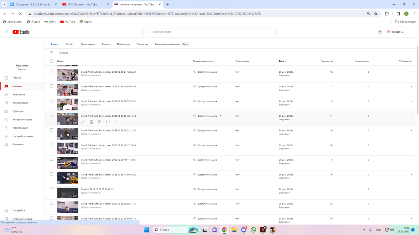Open the browser extensions puzzle icon

pyautogui.click(x=387, y=14)
